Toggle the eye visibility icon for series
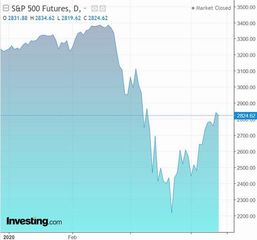Image resolution: width=257 pixels, height=240 pixels. (94, 8)
